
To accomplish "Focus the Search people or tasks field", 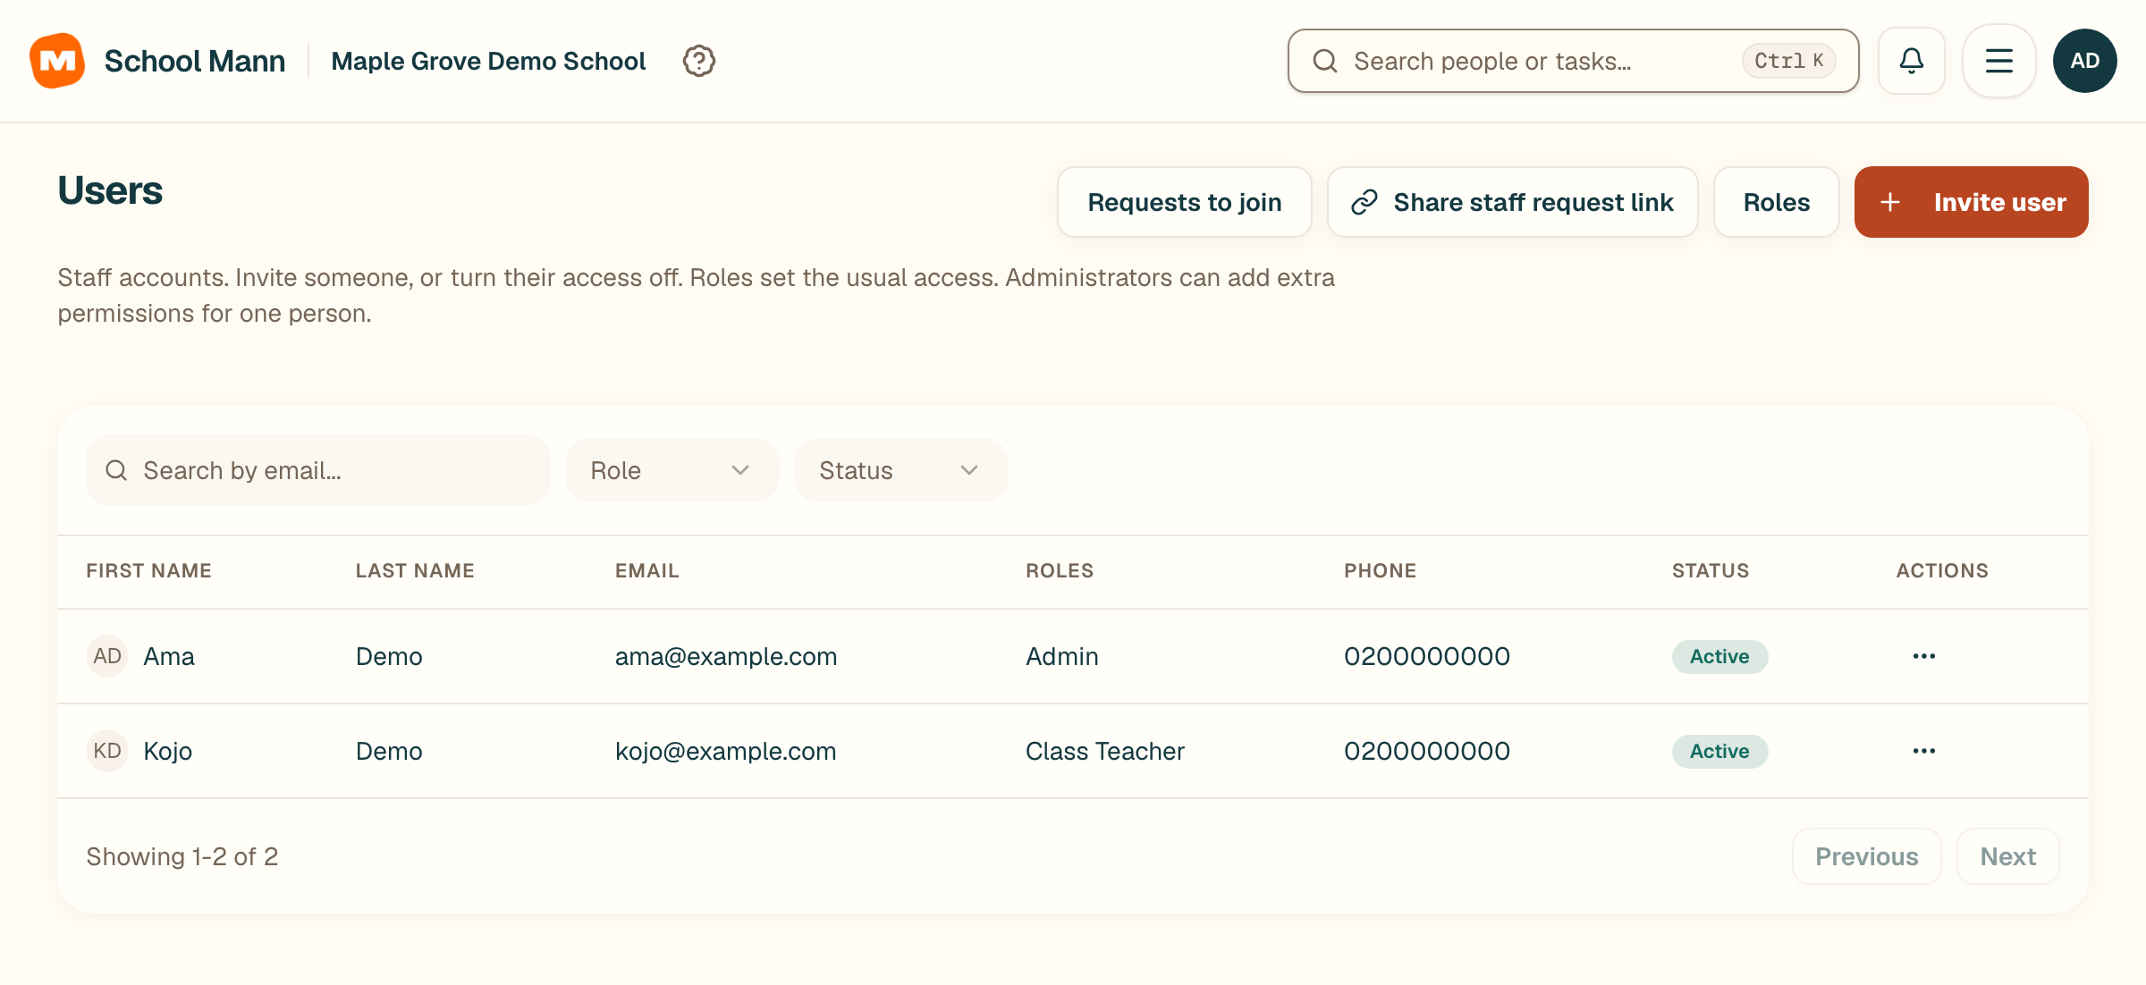I will tap(1574, 61).
